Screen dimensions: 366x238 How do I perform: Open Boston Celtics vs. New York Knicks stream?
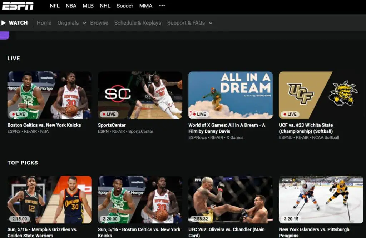click(49, 95)
